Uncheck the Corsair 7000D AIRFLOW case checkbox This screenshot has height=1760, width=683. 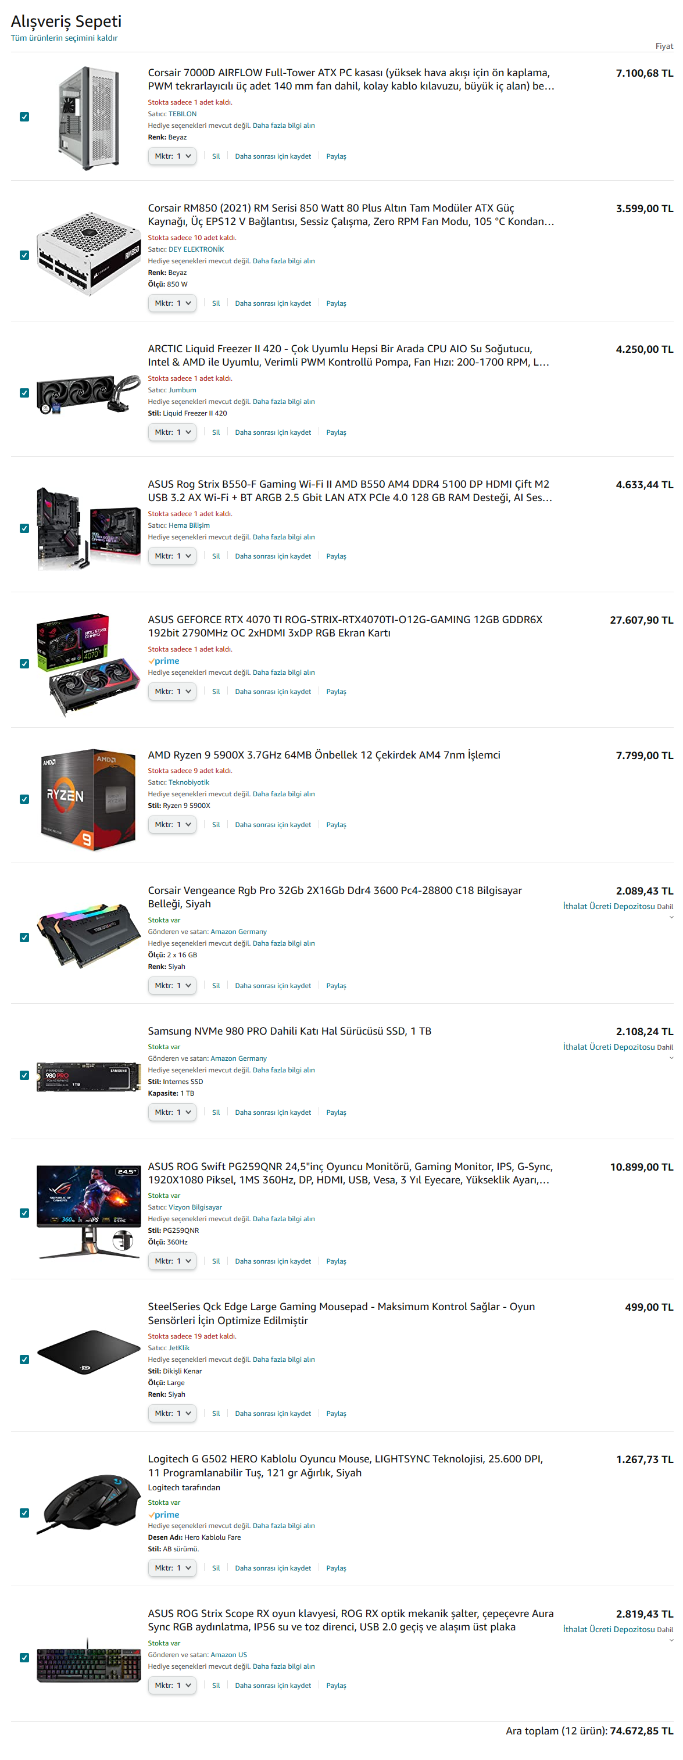click(x=24, y=117)
